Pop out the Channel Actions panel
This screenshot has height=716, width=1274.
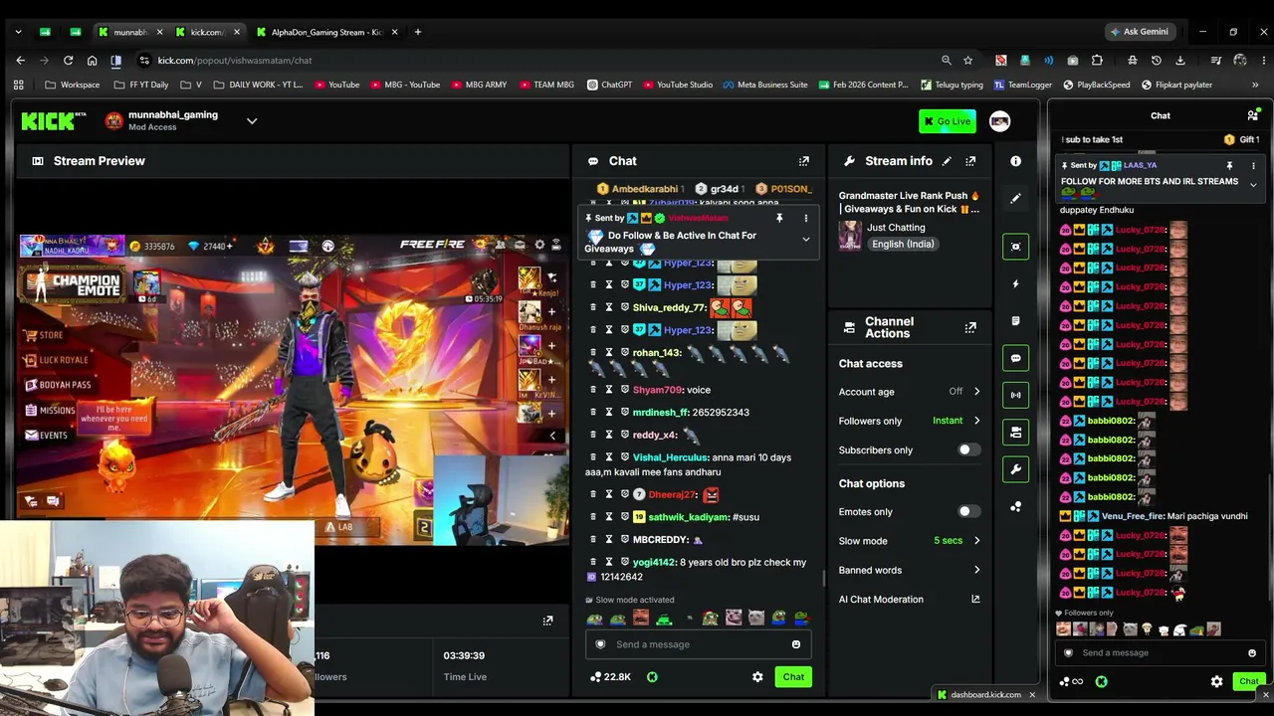coord(970,327)
